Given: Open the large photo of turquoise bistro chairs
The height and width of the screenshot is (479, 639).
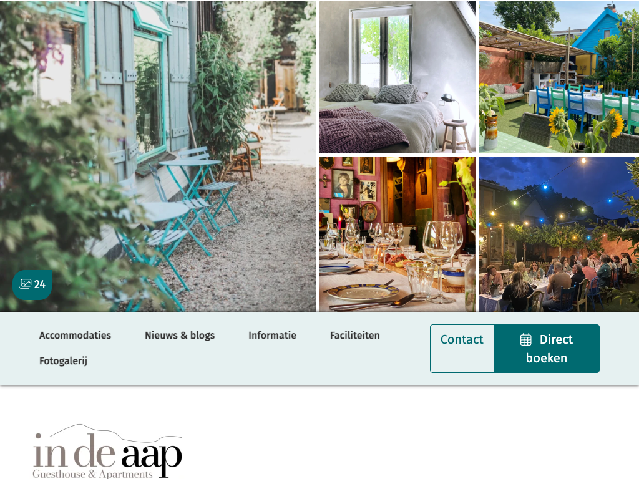Looking at the screenshot, I should [158, 156].
